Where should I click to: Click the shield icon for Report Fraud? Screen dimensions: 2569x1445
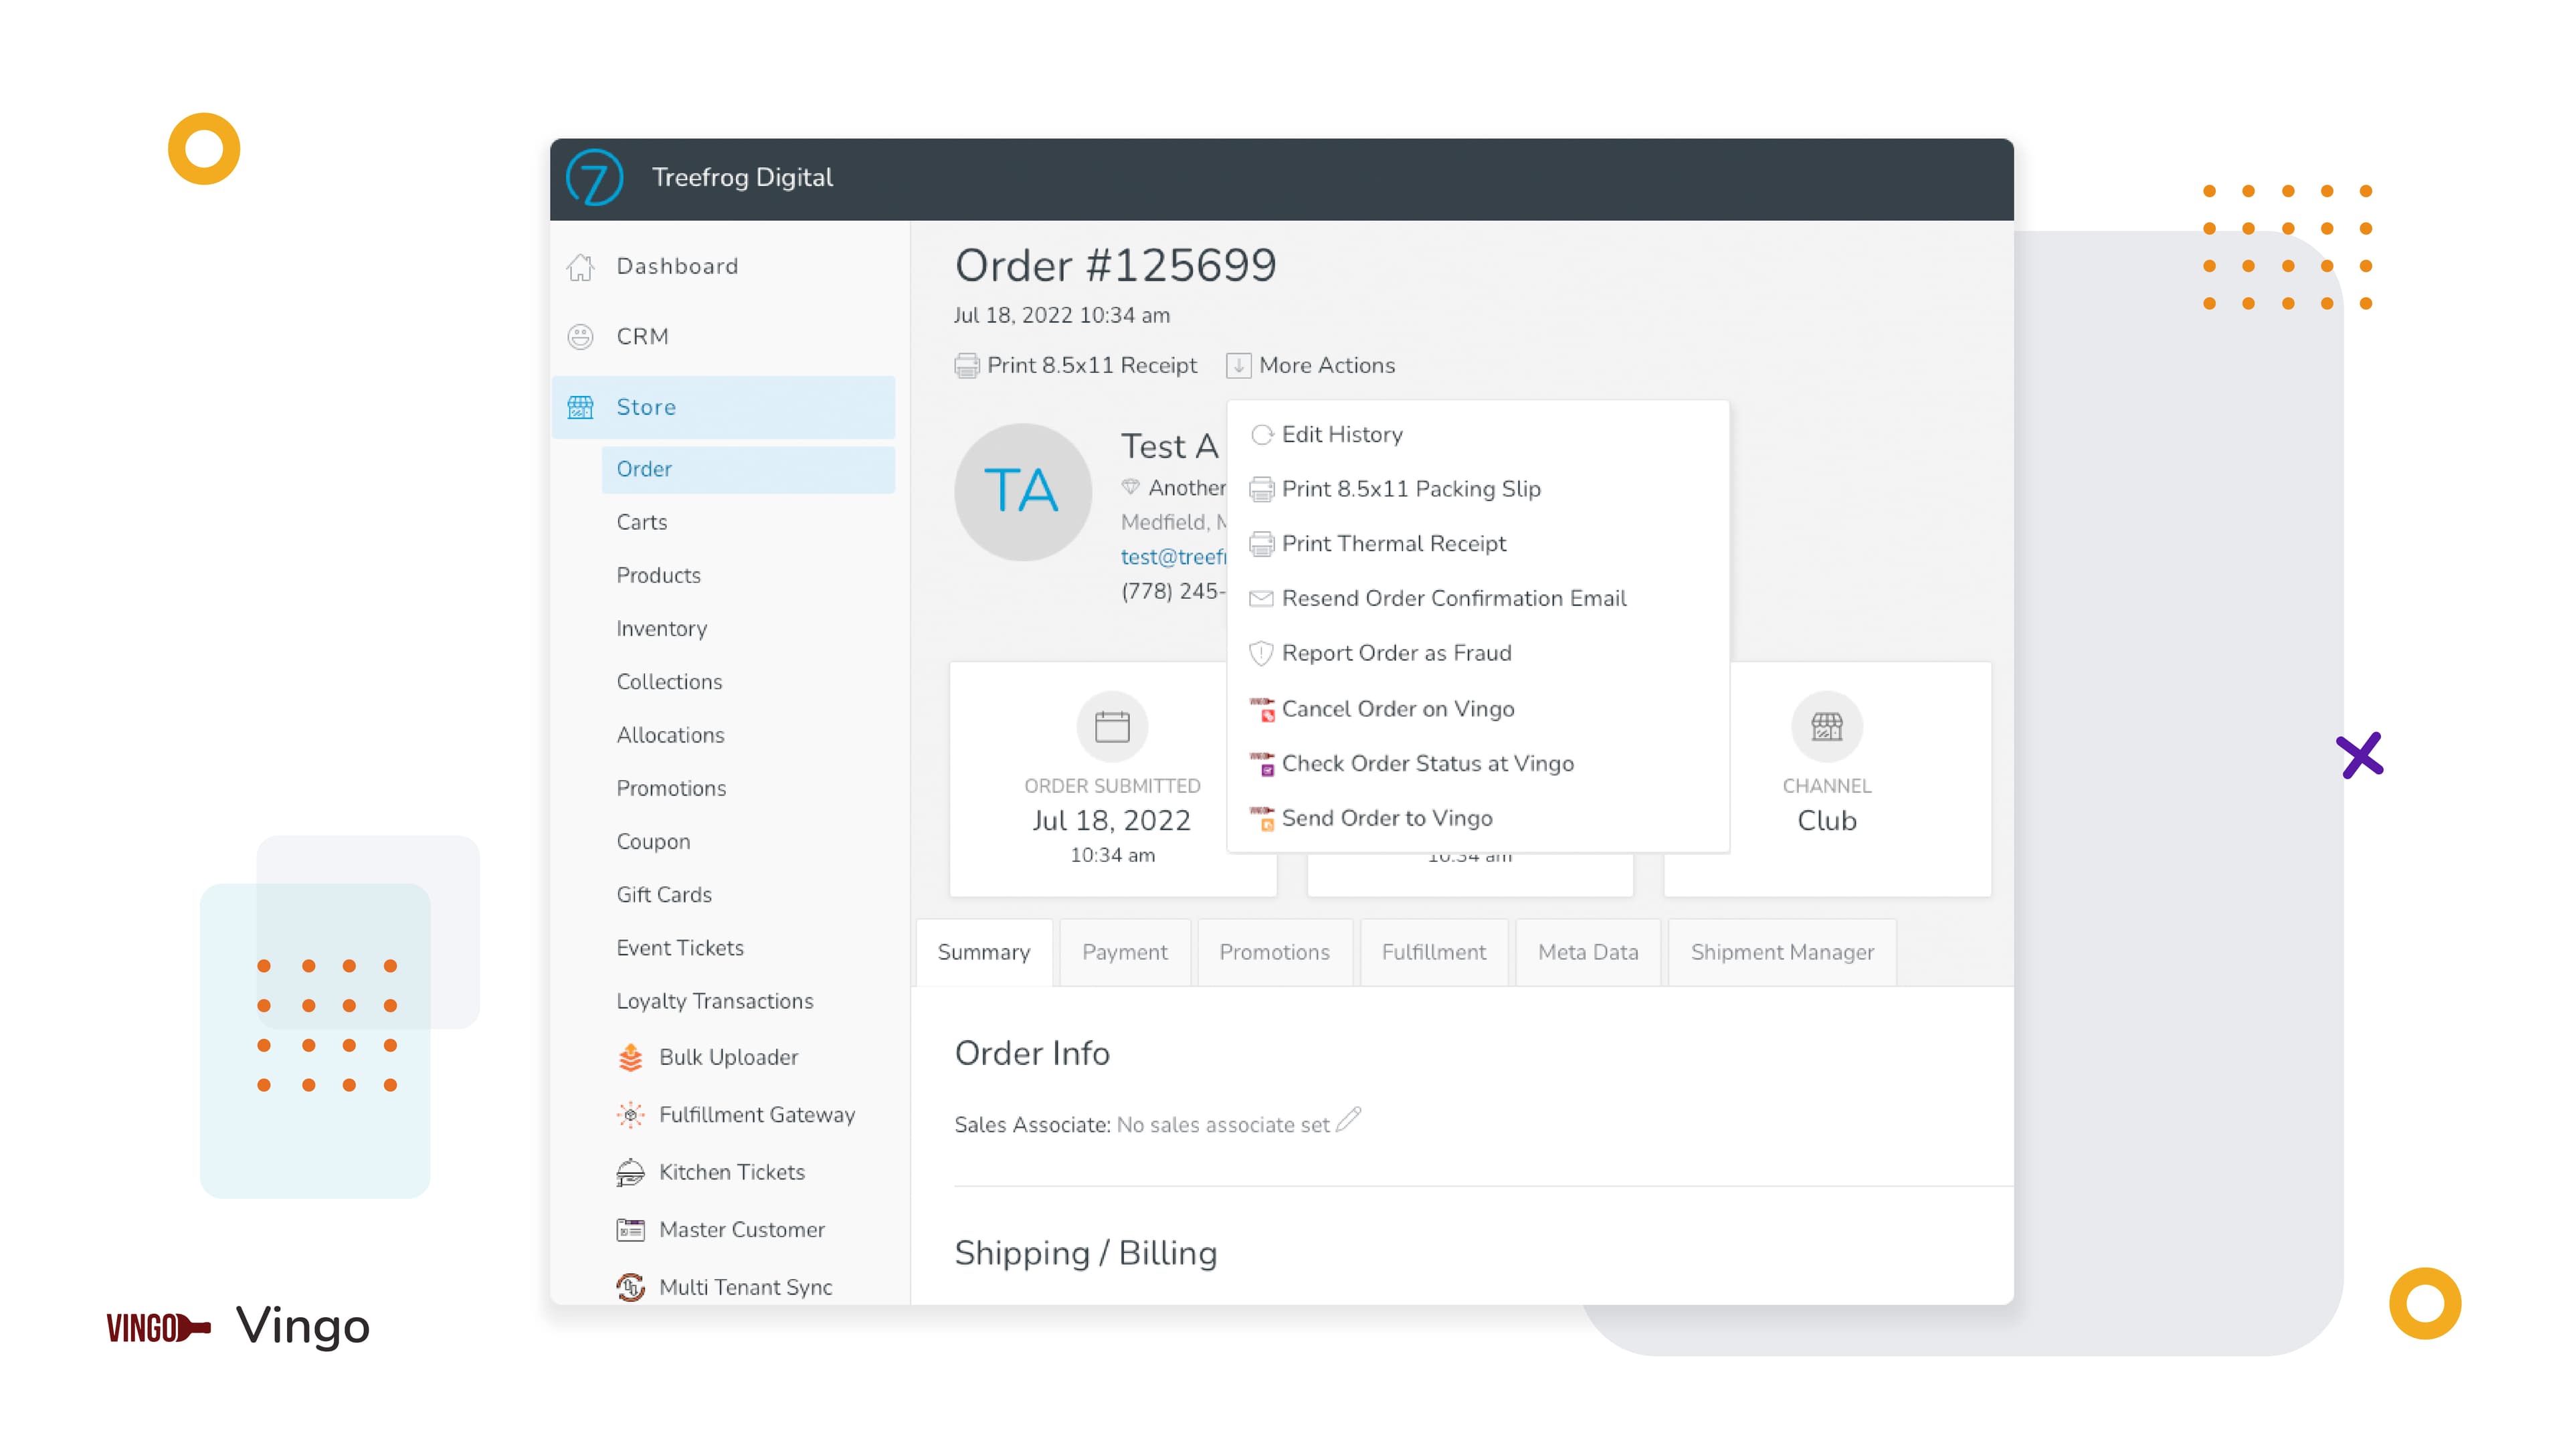click(x=1262, y=653)
